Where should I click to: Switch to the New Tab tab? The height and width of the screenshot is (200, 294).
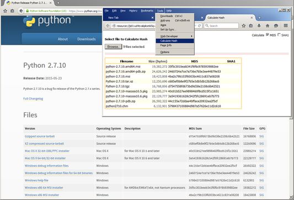pos(130,18)
